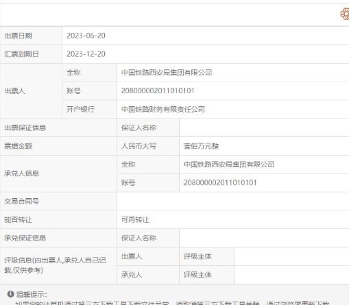
Task: Click the 可再转让 transferability value
Action: coord(135,220)
